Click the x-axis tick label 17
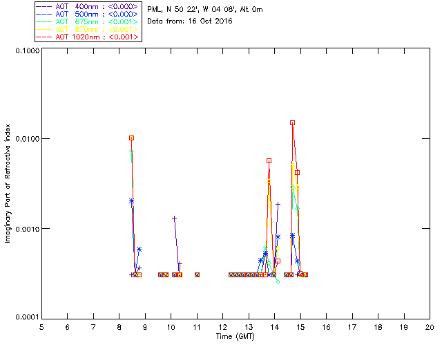 [352, 327]
